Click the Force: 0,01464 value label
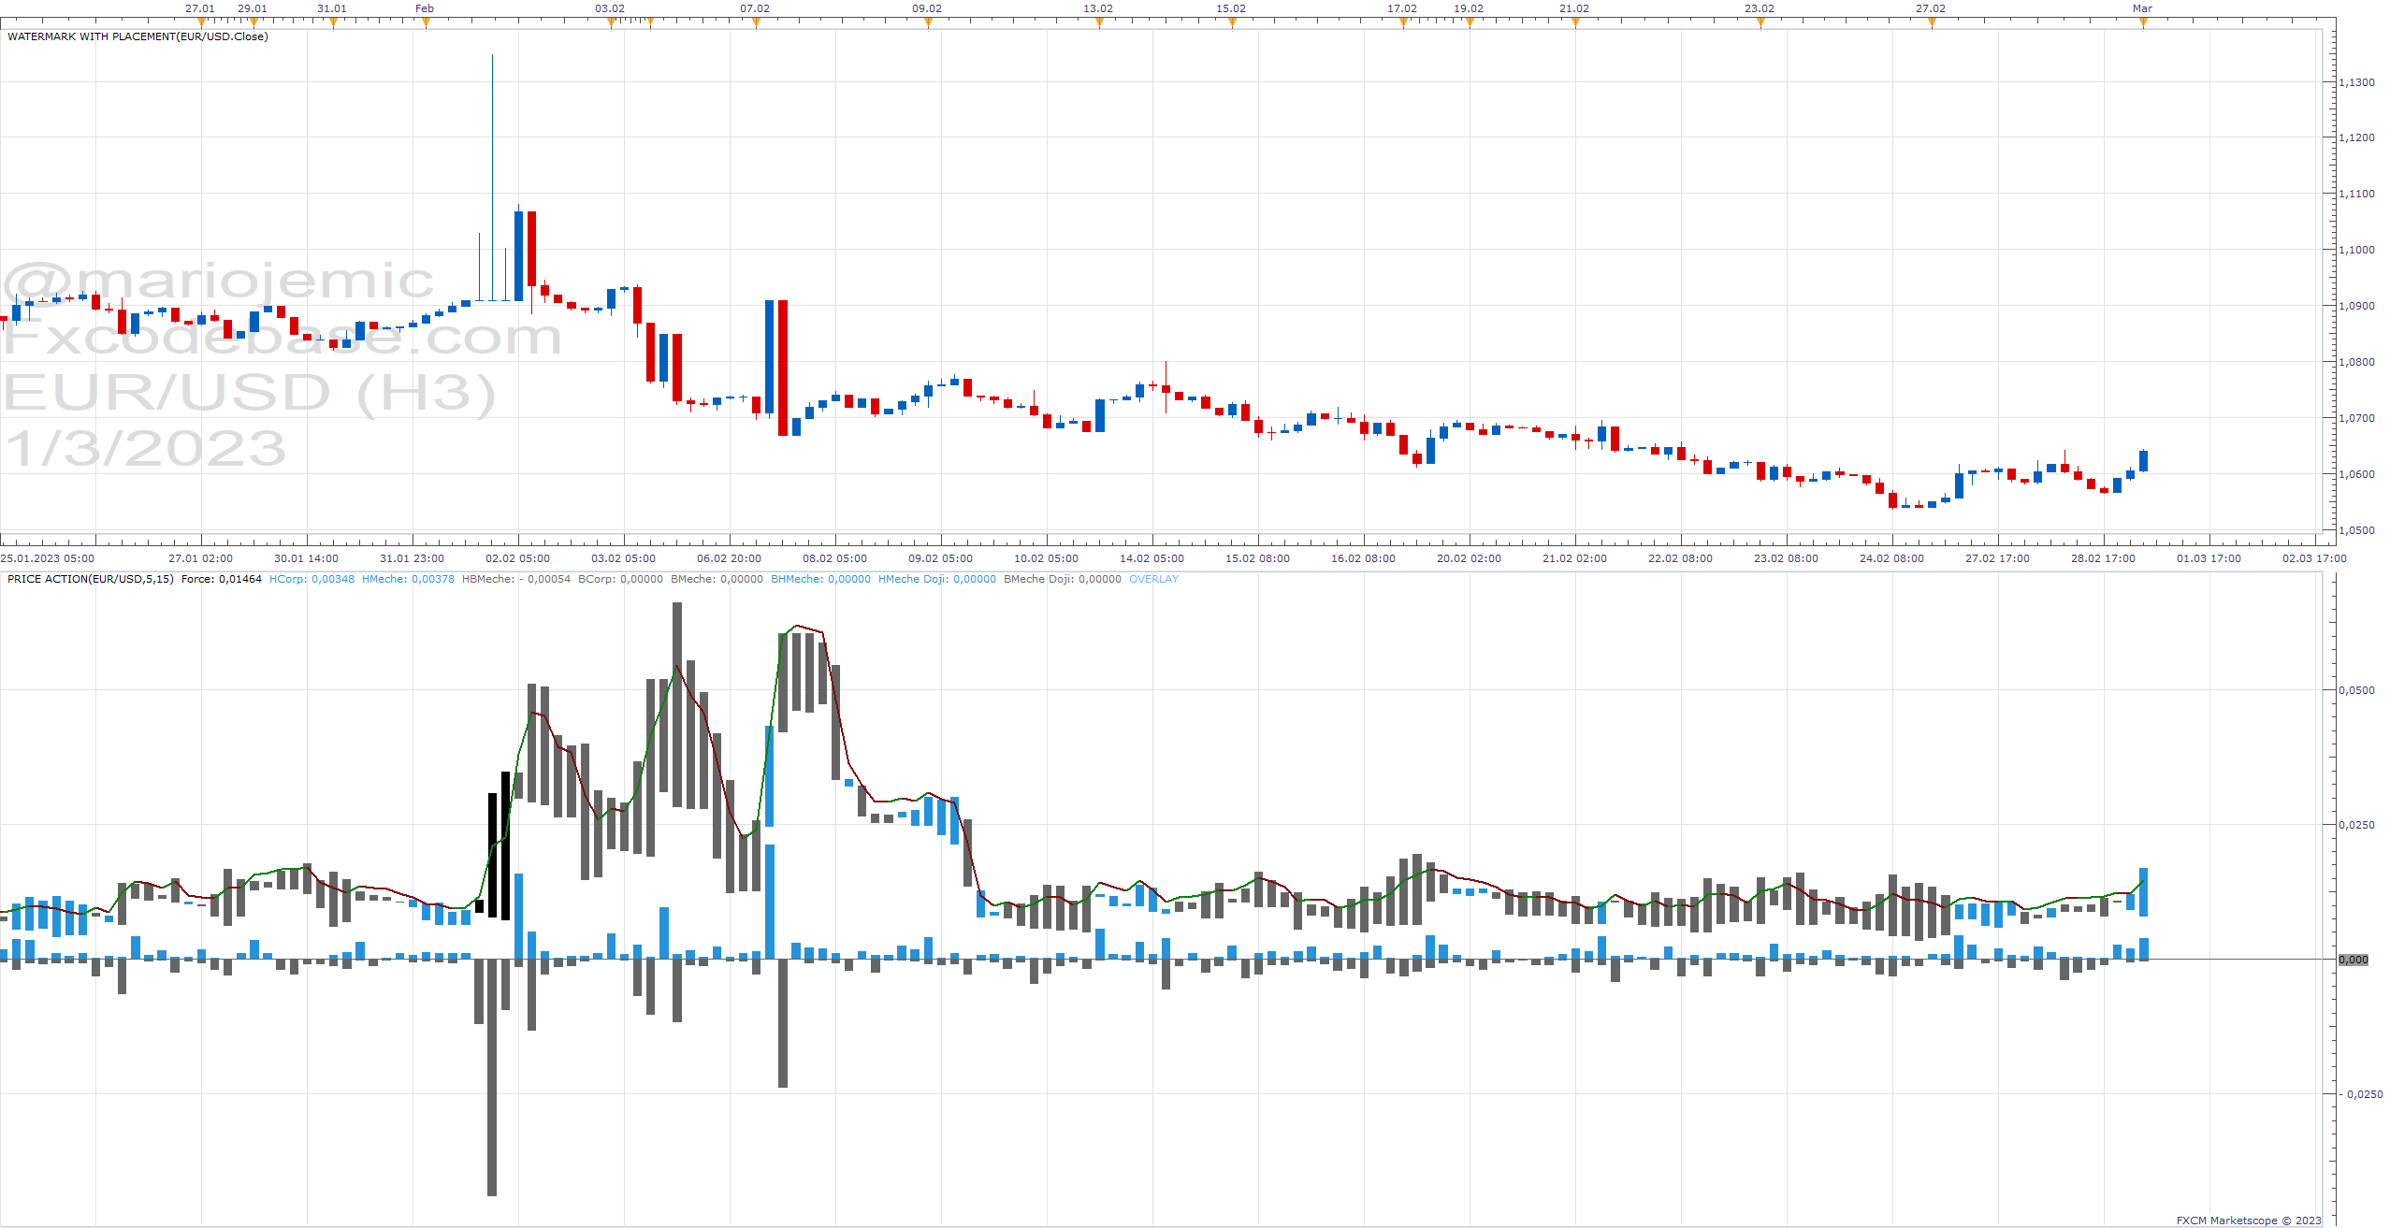Image resolution: width=2390 pixels, height=1228 pixels. 222,579
